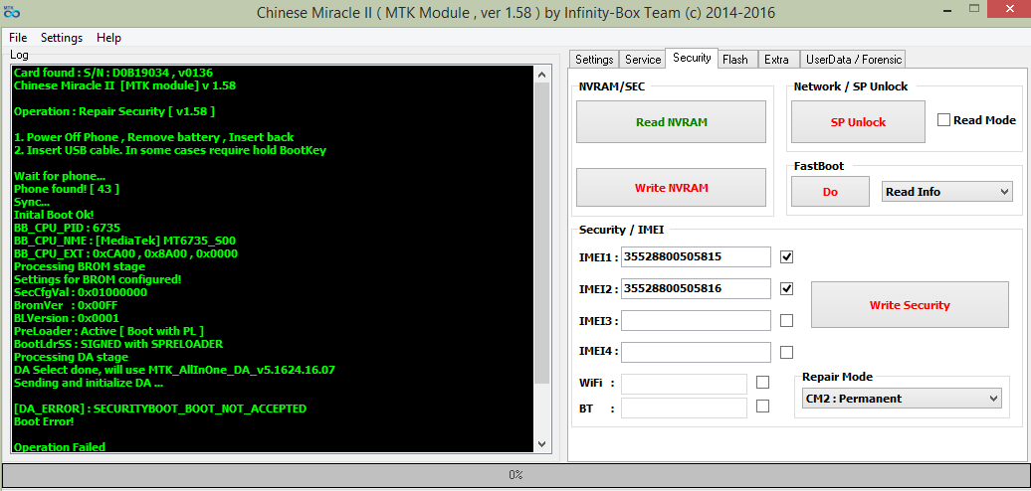Open the Repair Mode CM2 : Permanent dropdown
The image size is (1031, 491).
pos(902,399)
